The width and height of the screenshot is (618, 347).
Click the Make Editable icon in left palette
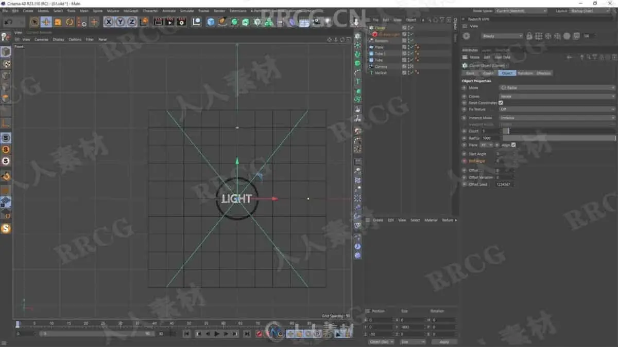6,37
